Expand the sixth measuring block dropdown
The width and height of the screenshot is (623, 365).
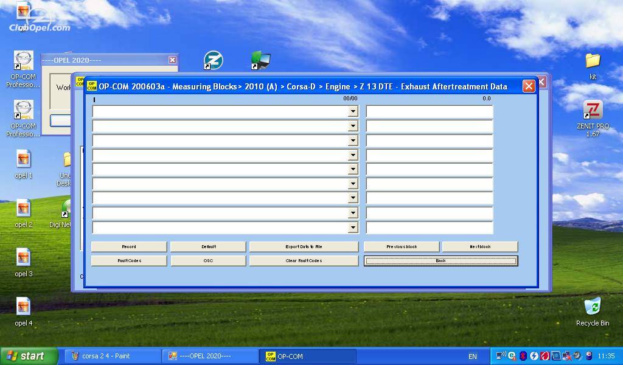[x=353, y=184]
